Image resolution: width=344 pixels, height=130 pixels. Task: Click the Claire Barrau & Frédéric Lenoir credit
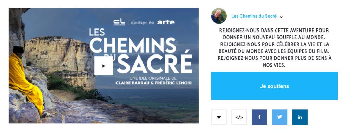[153, 83]
